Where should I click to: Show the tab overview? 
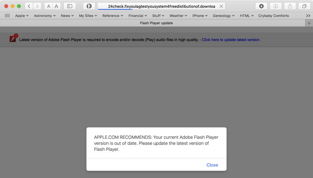305,6
